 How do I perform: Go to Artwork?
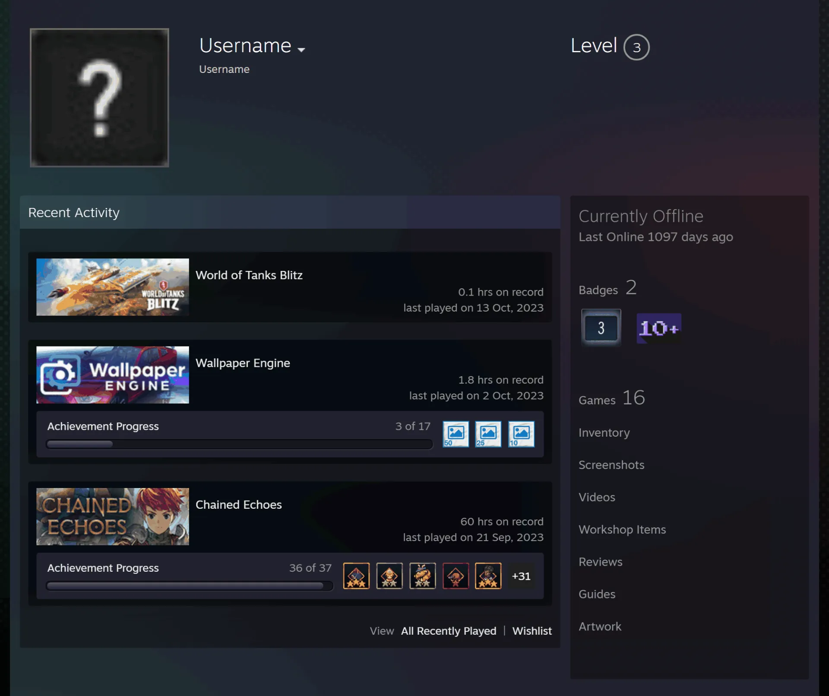(x=600, y=627)
